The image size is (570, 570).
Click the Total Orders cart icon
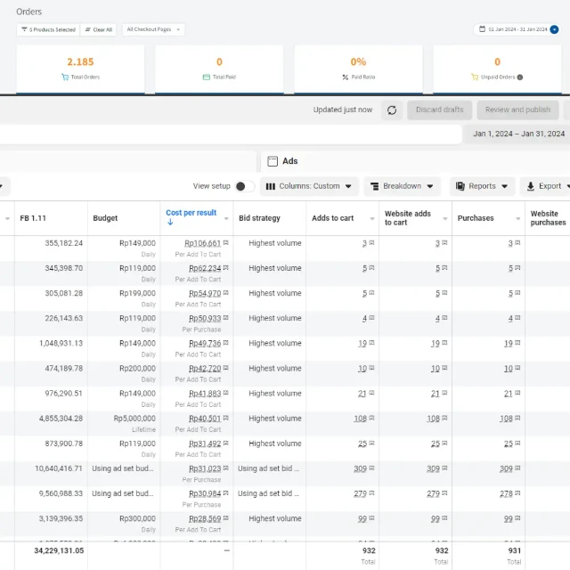[65, 77]
